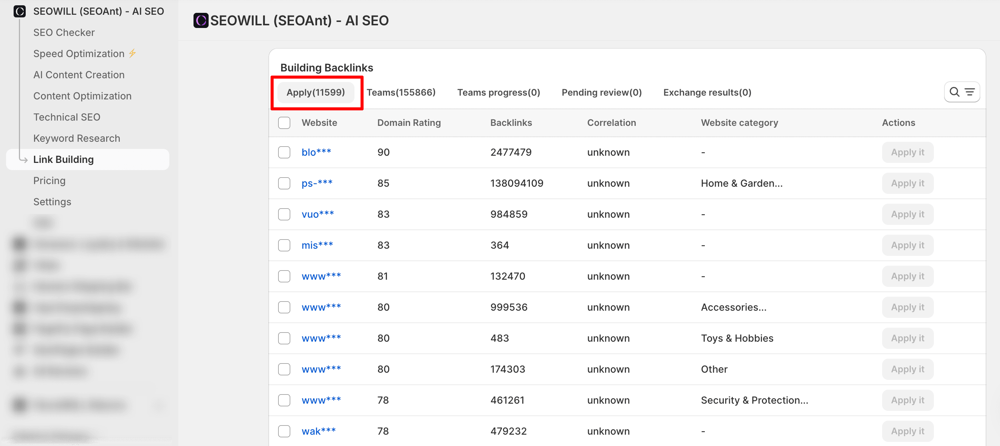Screen dimensions: 1000x446
Task: Open the Pending review(0) tab
Action: click(601, 92)
